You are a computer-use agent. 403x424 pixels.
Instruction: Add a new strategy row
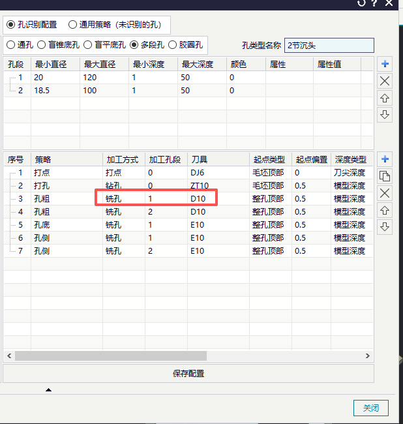point(385,159)
